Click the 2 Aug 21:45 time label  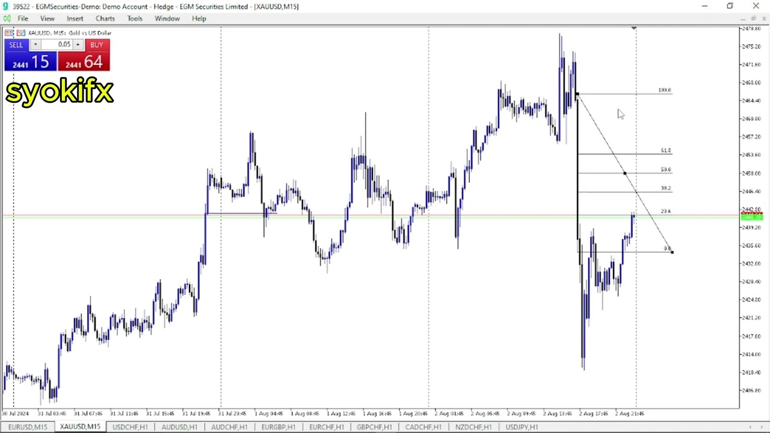click(x=629, y=414)
